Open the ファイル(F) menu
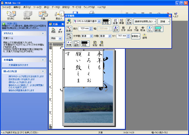Screen dimensions: 189x135 (6, 7)
